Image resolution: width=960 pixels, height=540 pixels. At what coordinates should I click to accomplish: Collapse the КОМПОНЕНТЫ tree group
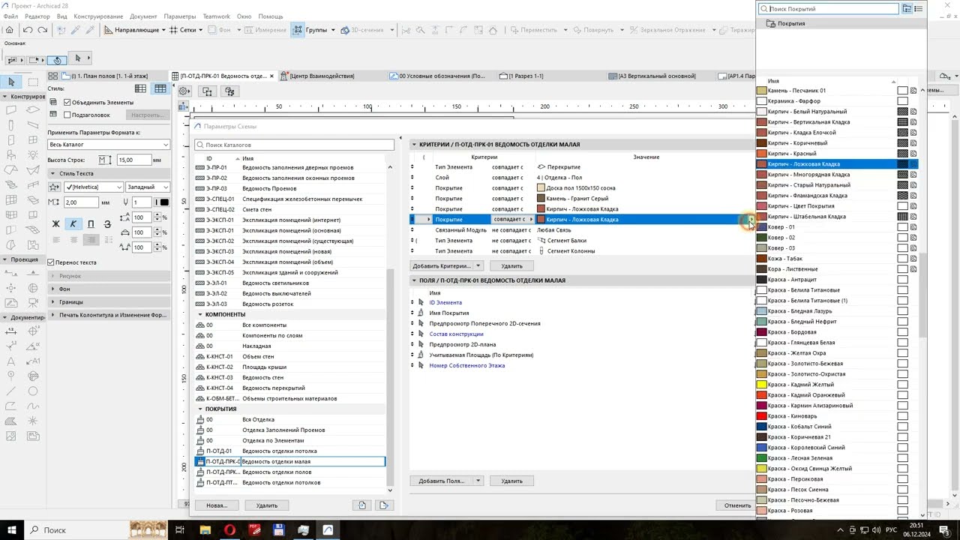pyautogui.click(x=199, y=314)
